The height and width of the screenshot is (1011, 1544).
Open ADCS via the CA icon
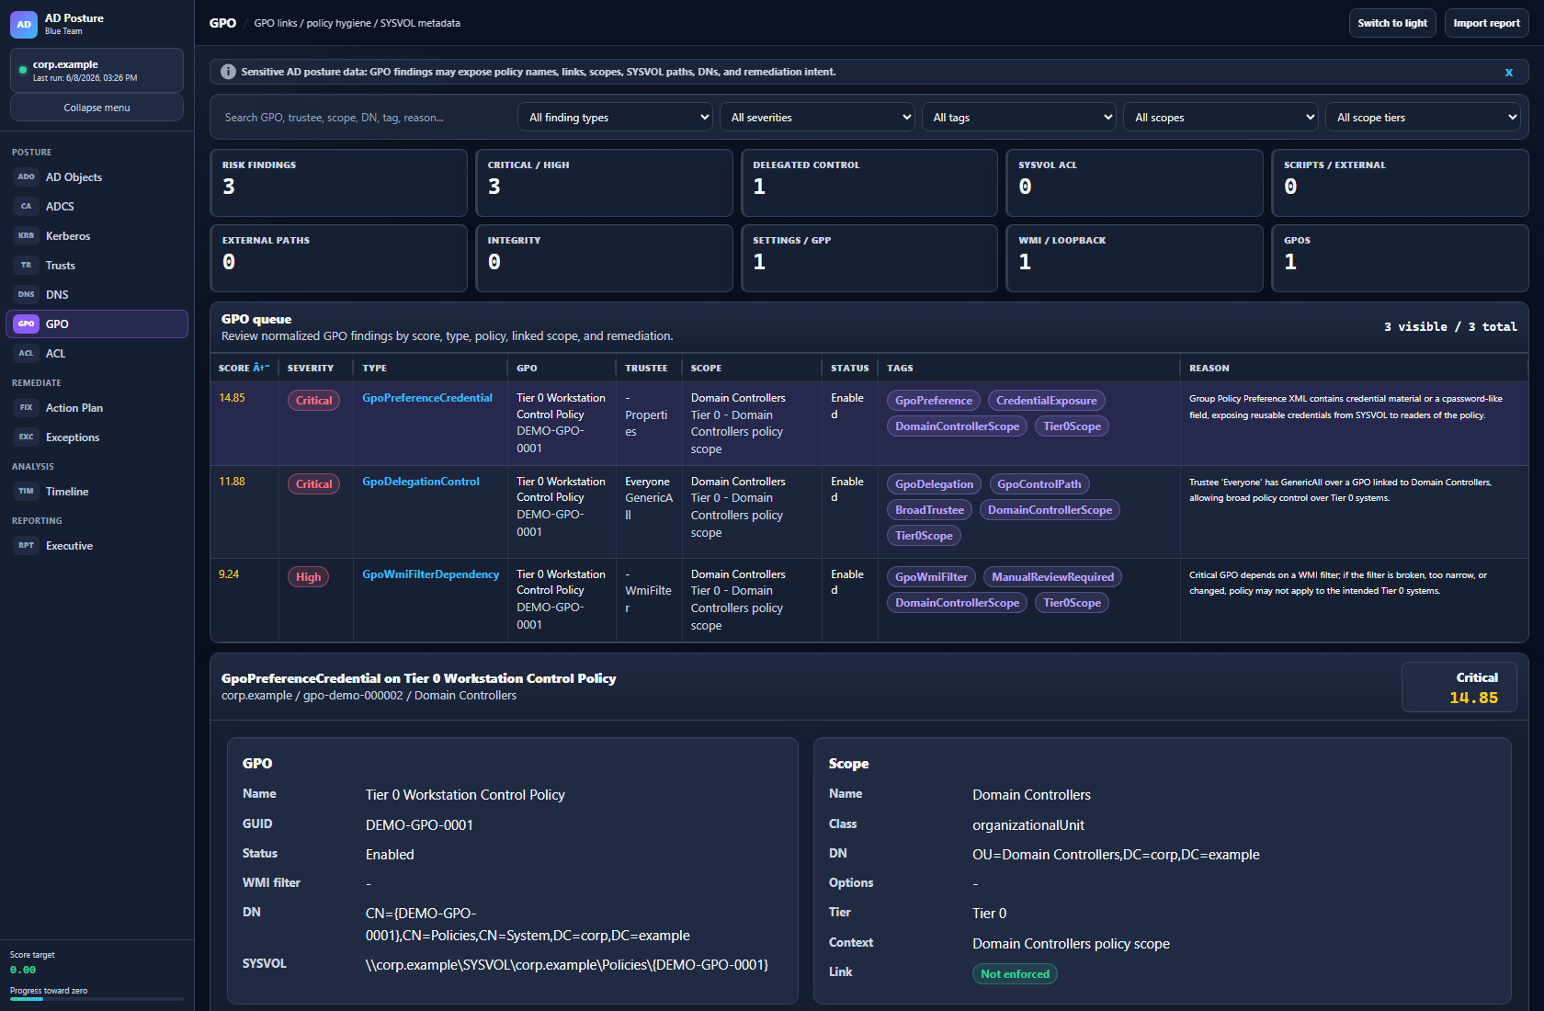[26, 206]
